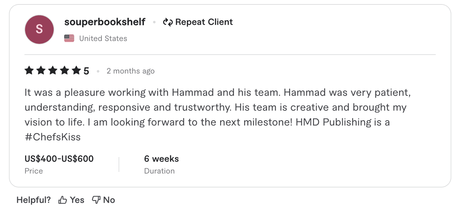
Task: Open the souperbookshelf reviewer profile
Action: 105,22
